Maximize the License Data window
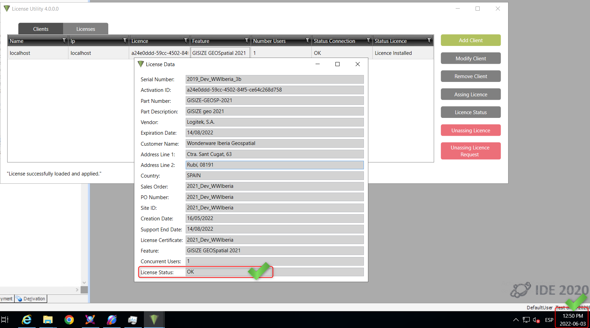Screen dimensions: 590x328 click(x=337, y=64)
